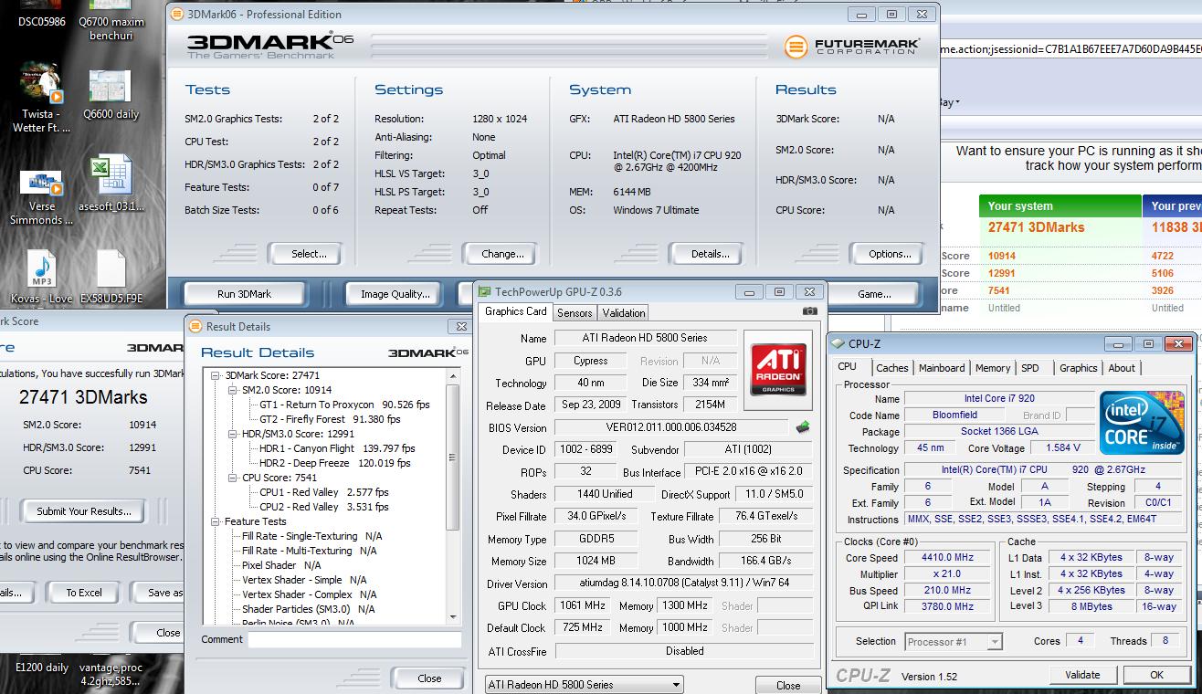Click the Core Voltage 1.584 V value
The height and width of the screenshot is (694, 1202).
[1062, 447]
